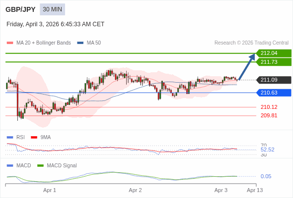
Task: Click the blue MA 50 legend swatch
Action: 80,43
